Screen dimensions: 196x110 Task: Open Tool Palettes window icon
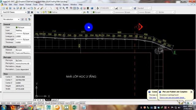click(x=78, y=8)
